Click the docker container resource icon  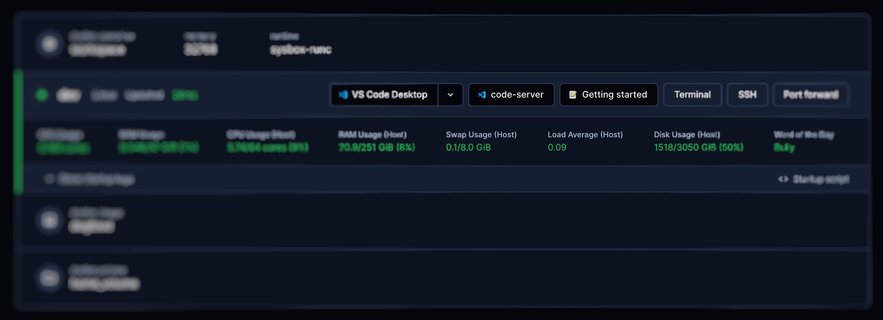(x=49, y=44)
